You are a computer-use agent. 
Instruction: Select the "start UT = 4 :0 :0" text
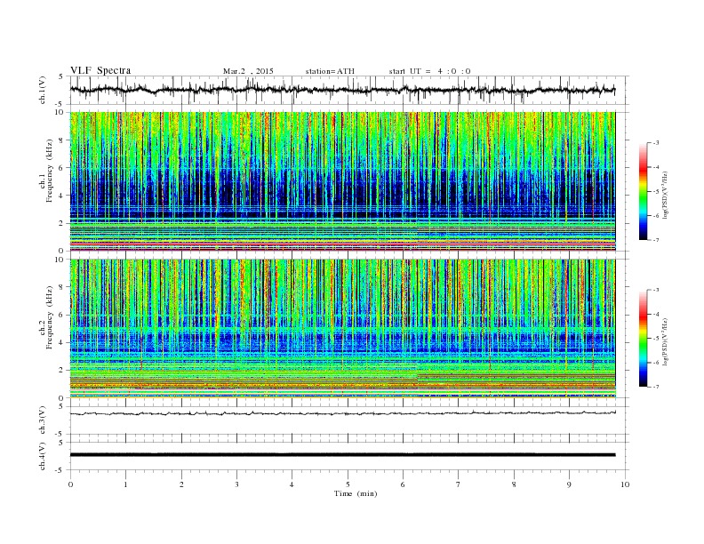(x=429, y=71)
